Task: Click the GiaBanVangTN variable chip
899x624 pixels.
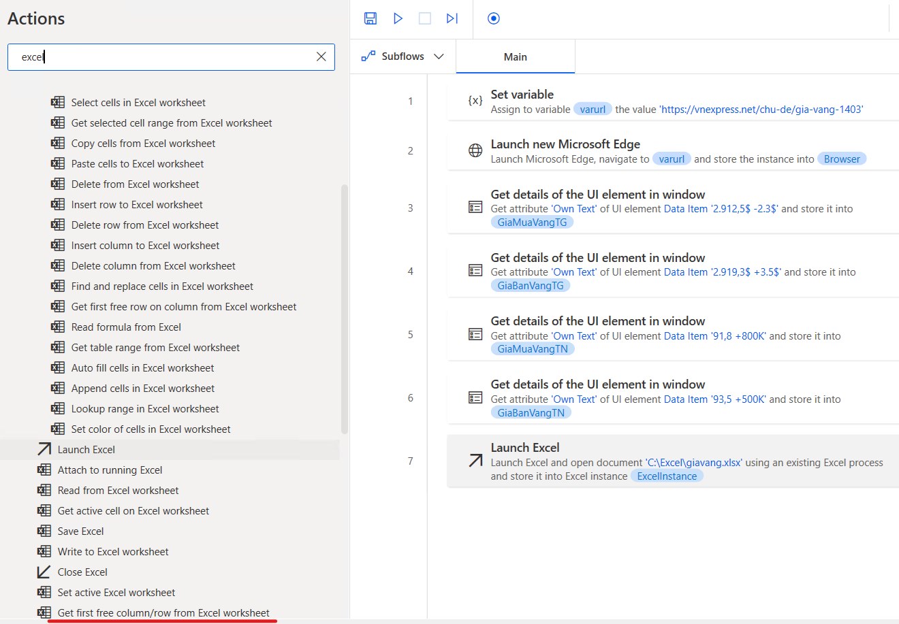Action: click(x=531, y=413)
